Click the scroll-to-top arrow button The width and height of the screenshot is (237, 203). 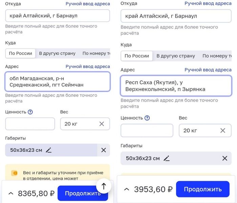[x=104, y=186]
